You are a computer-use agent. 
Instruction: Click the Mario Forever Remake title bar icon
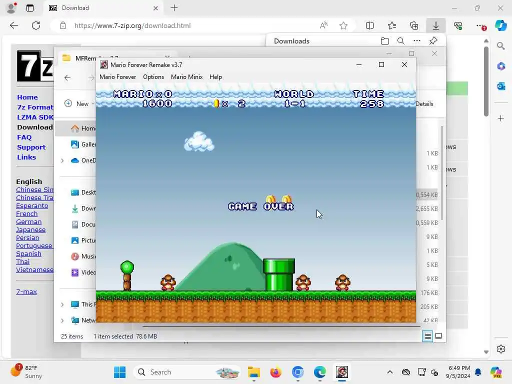[104, 64]
